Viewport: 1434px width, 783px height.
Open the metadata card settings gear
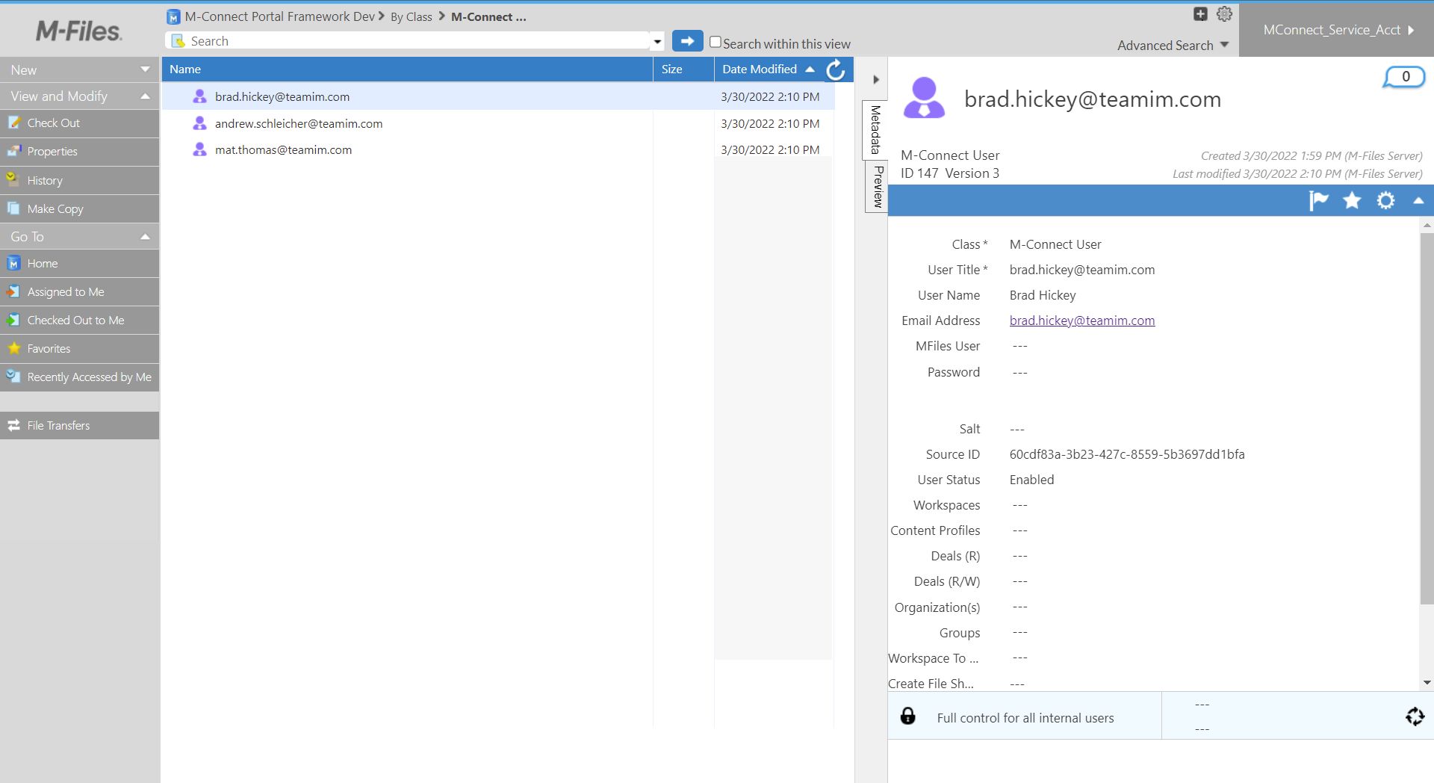1386,200
